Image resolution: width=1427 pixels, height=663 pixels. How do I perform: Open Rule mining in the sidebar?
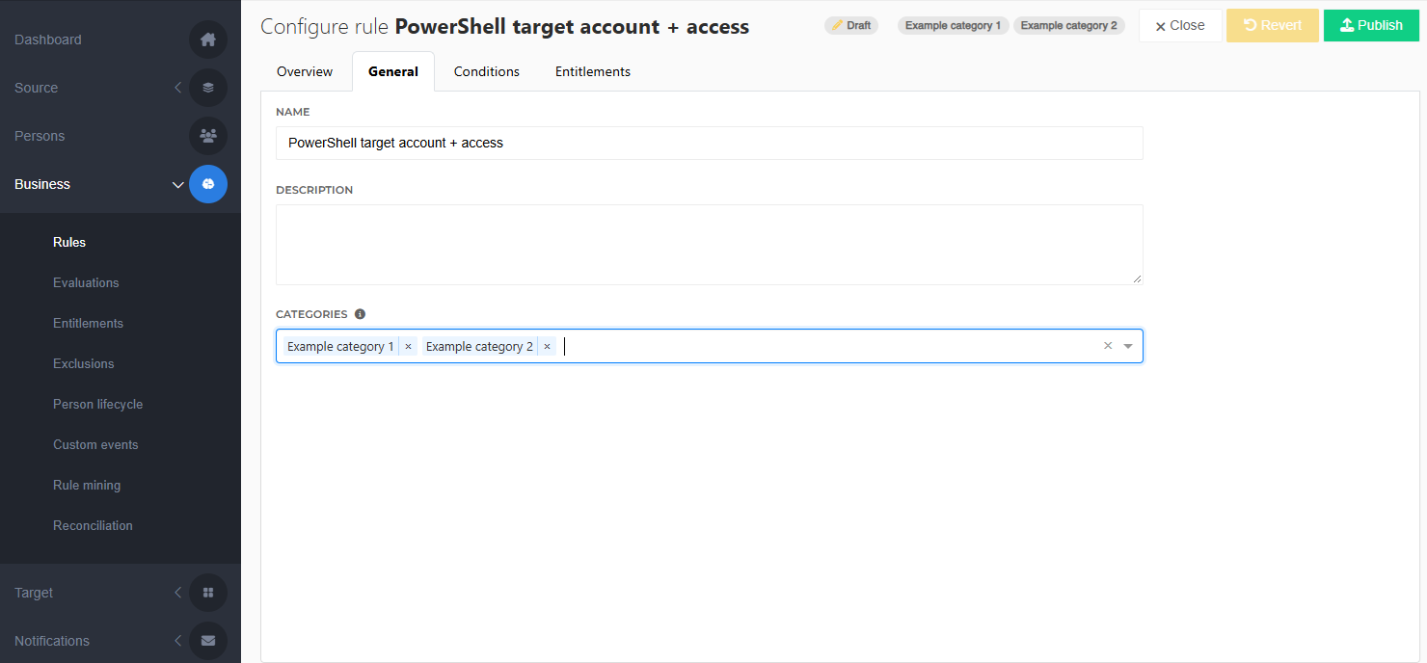[x=87, y=485]
